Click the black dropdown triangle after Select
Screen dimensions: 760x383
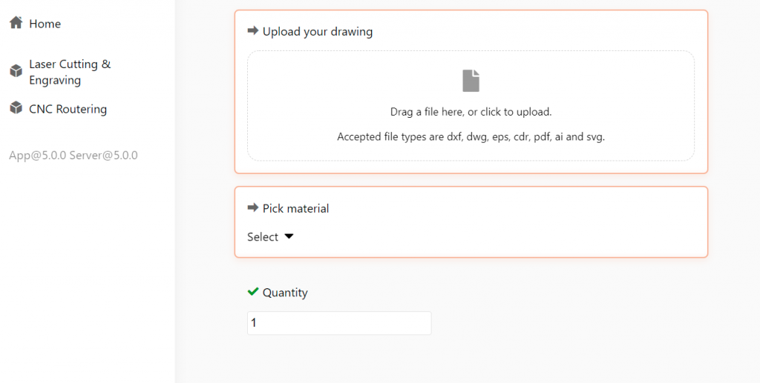coord(289,236)
